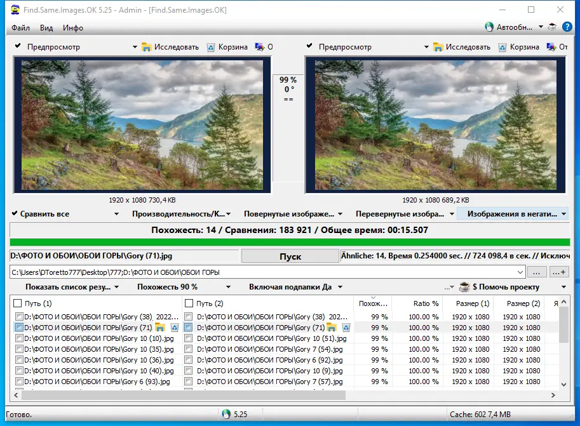Check Gory 10 (51).jpg row checkbox
Screen dimensions: 580x426
pyautogui.click(x=189, y=338)
